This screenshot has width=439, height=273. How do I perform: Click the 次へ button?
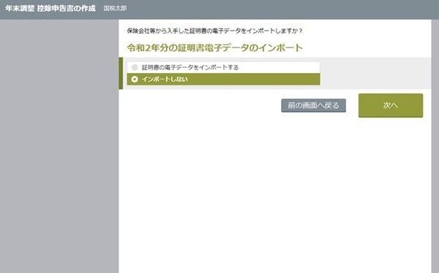tap(391, 105)
